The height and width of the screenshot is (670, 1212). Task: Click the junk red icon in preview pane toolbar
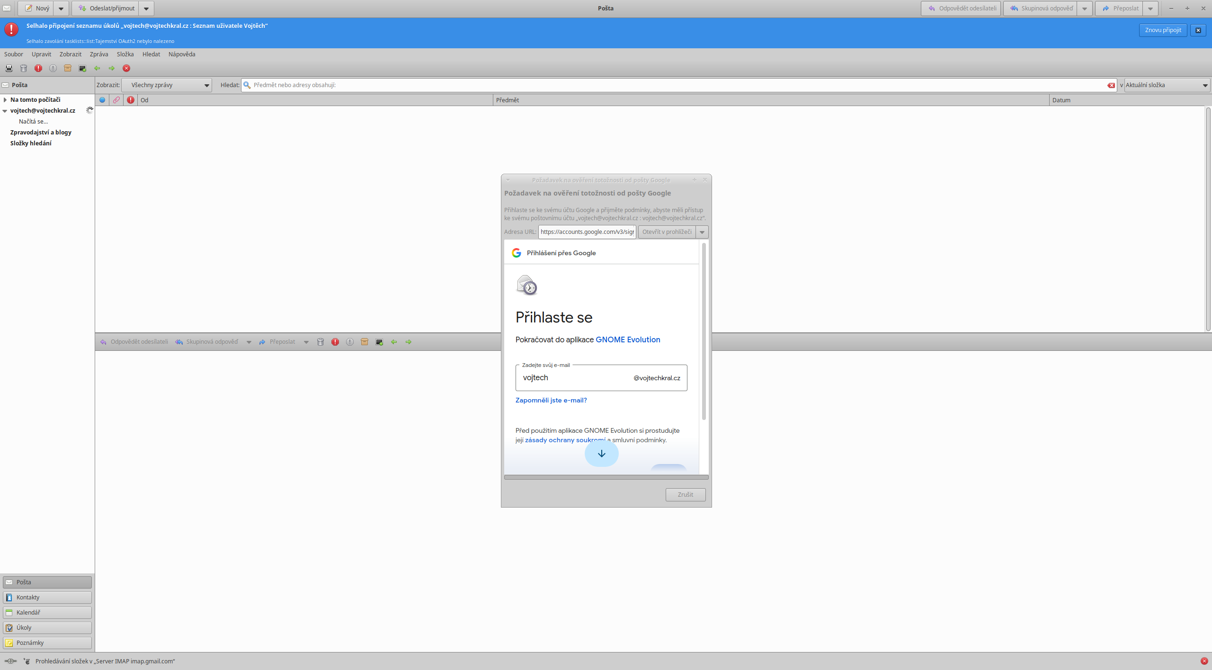tap(335, 342)
